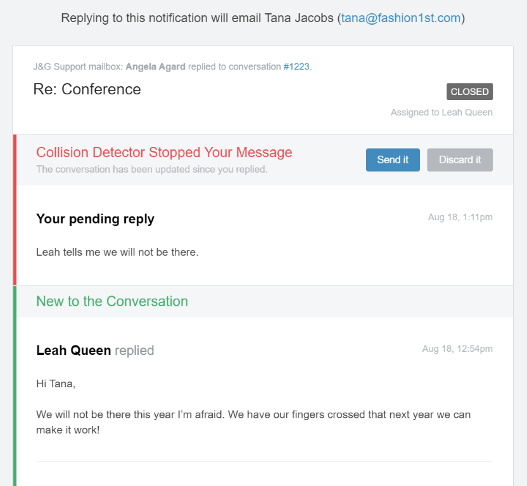Click the Hi Tana greeting line
Image resolution: width=527 pixels, height=486 pixels.
(x=56, y=383)
